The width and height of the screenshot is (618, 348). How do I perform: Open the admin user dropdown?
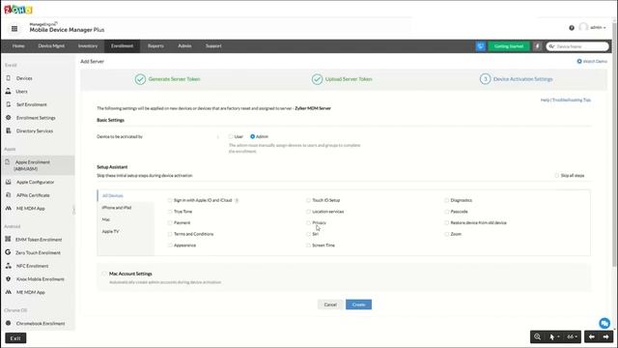(598, 28)
